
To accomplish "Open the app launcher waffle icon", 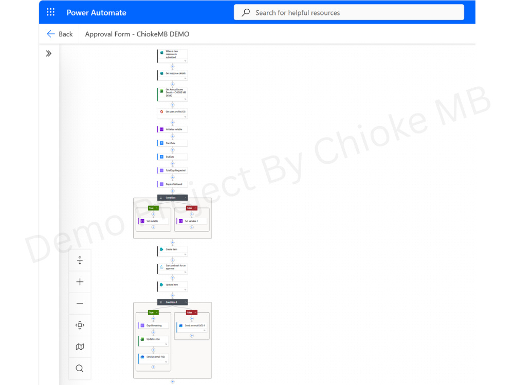I will [50, 12].
